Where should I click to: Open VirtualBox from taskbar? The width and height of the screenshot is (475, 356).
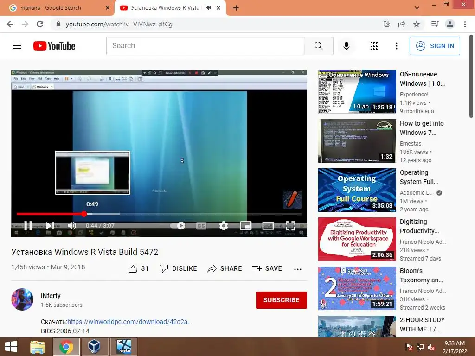(x=94, y=347)
